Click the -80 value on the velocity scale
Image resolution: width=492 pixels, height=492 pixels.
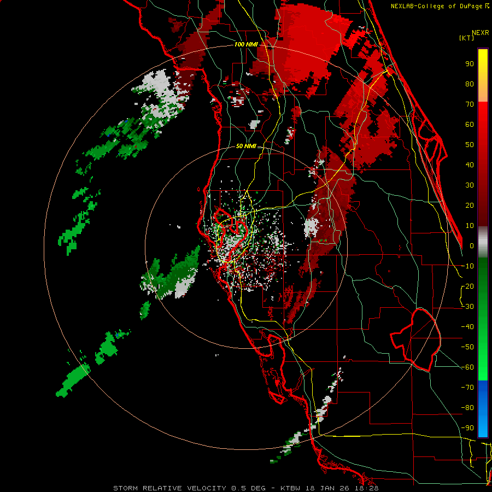467,408
